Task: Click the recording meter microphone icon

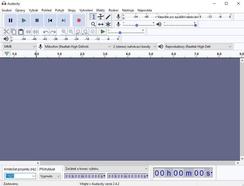Action: [x=118, y=17]
